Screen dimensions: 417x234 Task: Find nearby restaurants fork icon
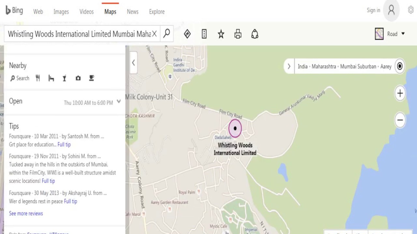[38, 78]
